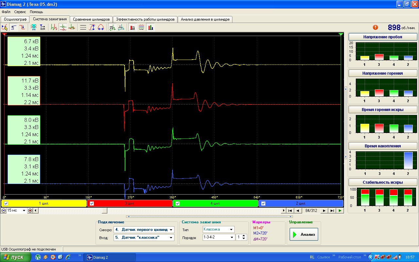
Task: Click the rising-edge trigger toolbar icon
Action: pyautogui.click(x=13, y=28)
